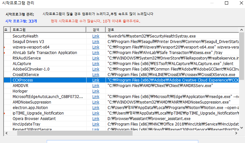This screenshot has width=245, height=143.
Task: Click the AMDRSServ.exe path cell
Action: [x=172, y=86]
